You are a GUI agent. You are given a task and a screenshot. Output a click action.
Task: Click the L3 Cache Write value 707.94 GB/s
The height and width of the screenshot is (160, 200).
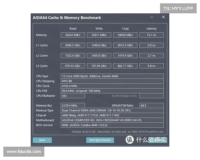point(99,66)
